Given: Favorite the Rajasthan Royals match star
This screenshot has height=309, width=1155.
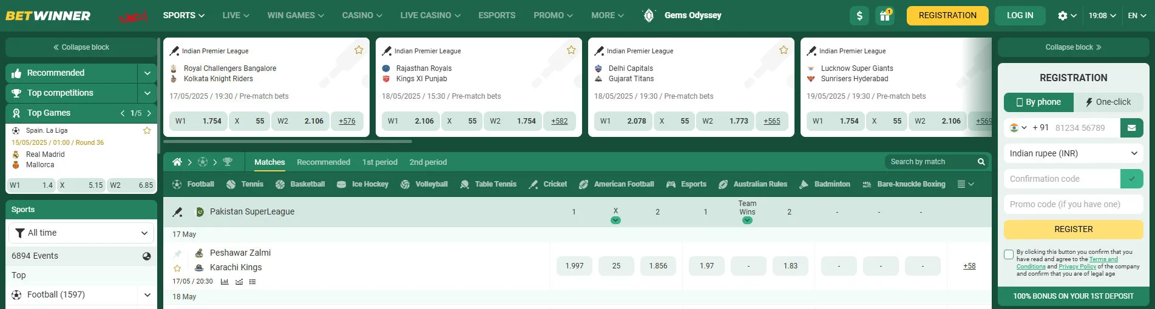Looking at the screenshot, I should coord(571,50).
